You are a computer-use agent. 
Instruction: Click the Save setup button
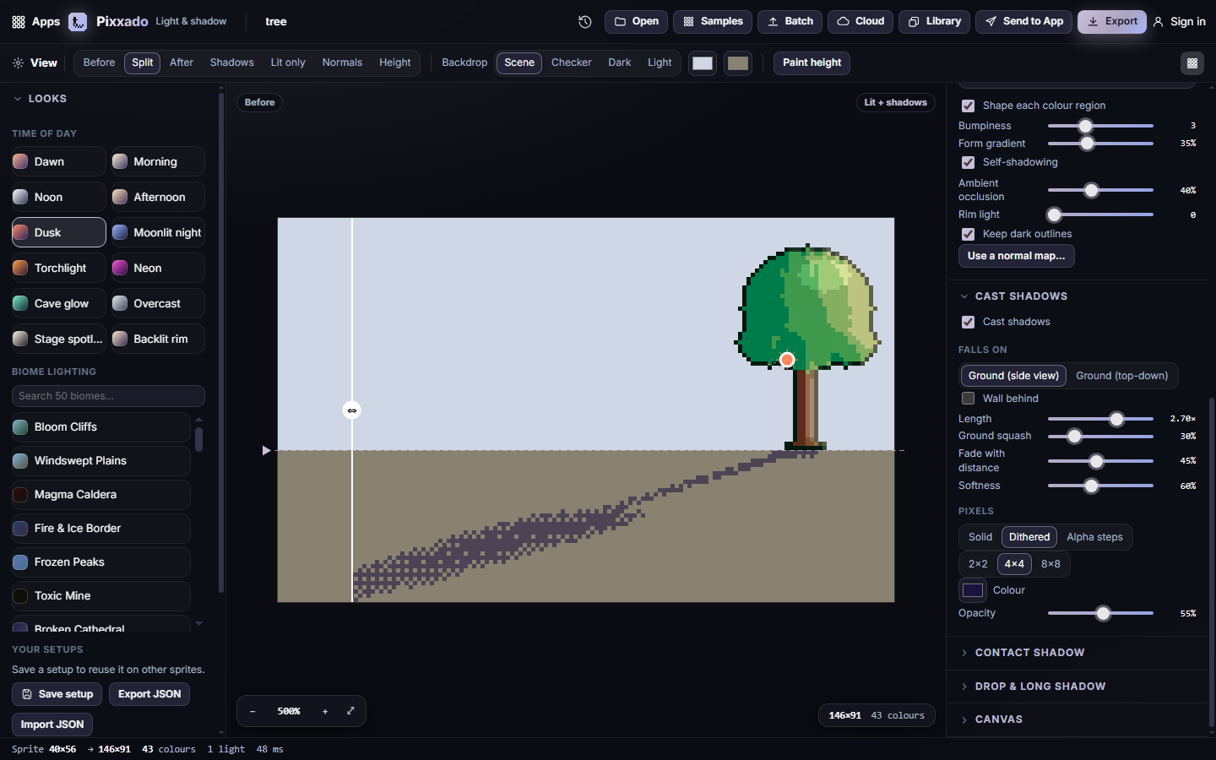pyautogui.click(x=57, y=694)
